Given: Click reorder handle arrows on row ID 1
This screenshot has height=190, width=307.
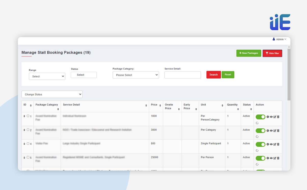Looking at the screenshot, I should [24, 116].
